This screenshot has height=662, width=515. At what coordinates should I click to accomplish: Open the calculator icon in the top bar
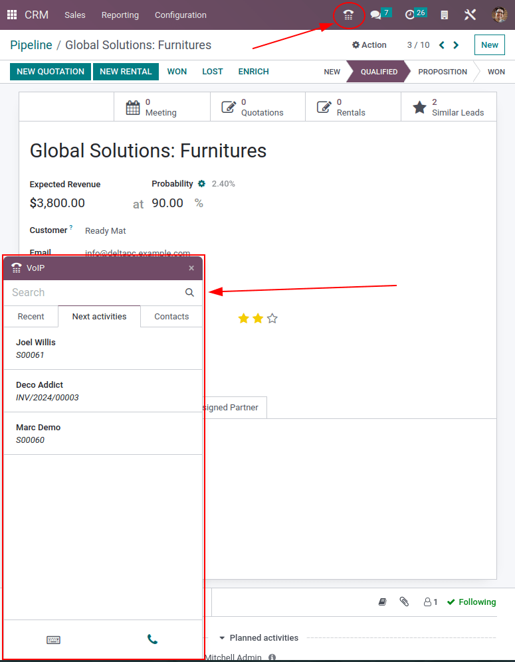(443, 14)
